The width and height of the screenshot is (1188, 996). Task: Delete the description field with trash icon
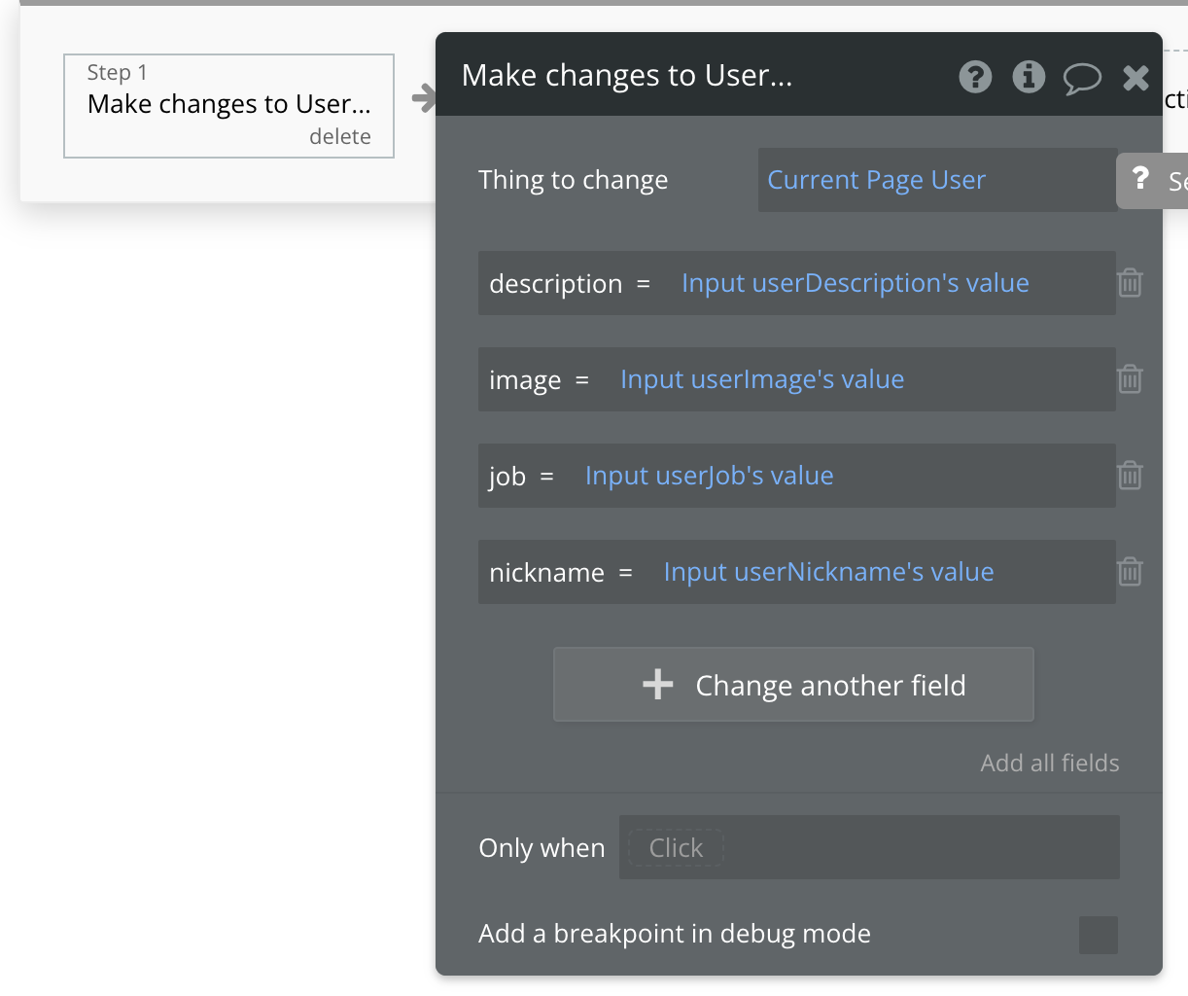[x=1130, y=283]
